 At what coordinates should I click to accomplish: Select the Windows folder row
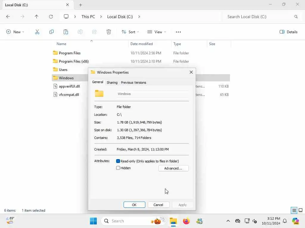click(70, 78)
